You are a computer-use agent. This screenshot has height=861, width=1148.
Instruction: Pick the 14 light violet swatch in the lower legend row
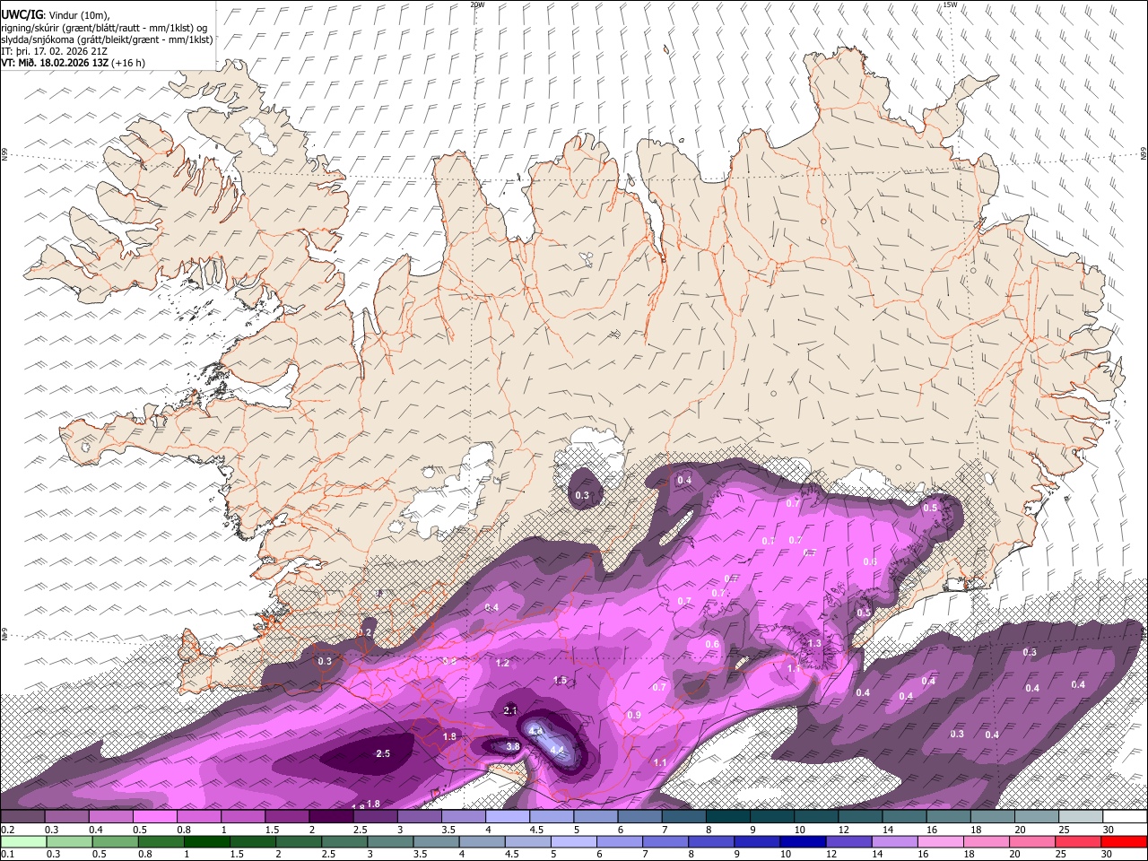(x=894, y=841)
